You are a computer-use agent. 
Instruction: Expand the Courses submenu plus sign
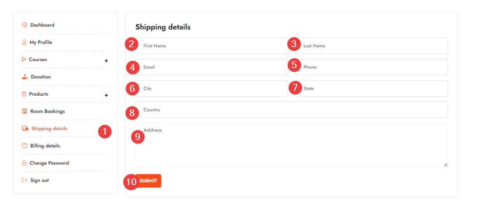[x=106, y=61]
